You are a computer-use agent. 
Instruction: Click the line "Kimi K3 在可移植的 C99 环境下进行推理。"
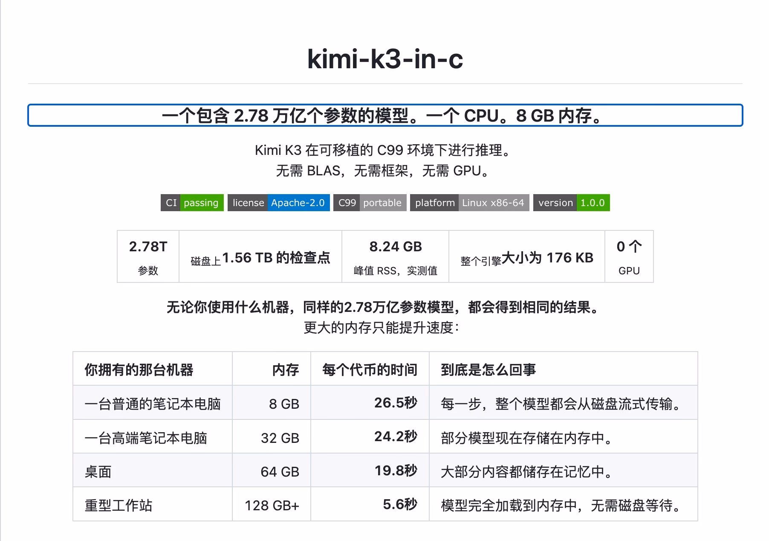tap(385, 150)
